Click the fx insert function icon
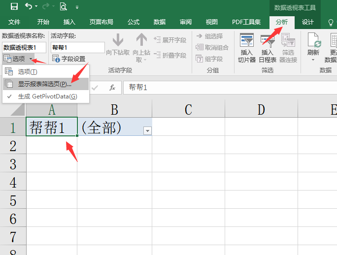 tap(112, 88)
